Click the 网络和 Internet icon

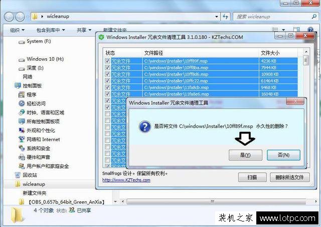[x=22, y=139]
